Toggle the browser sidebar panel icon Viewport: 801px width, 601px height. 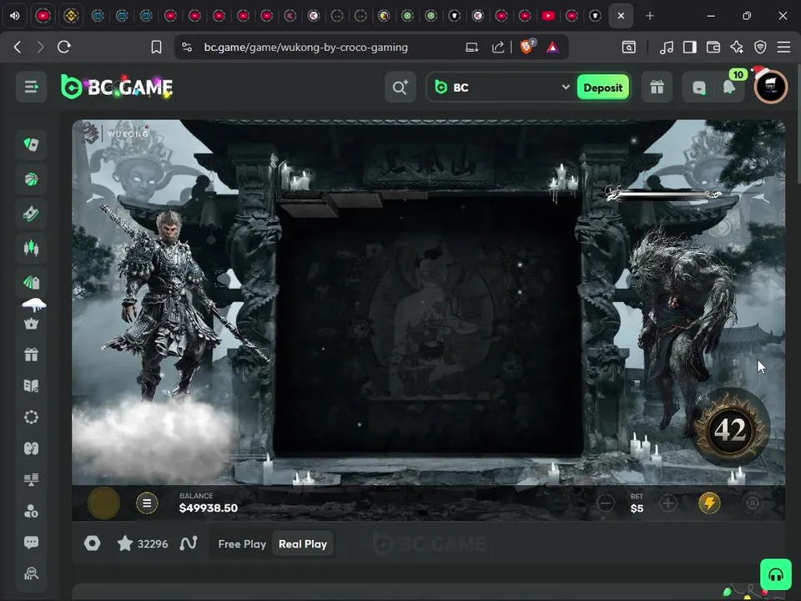point(690,48)
